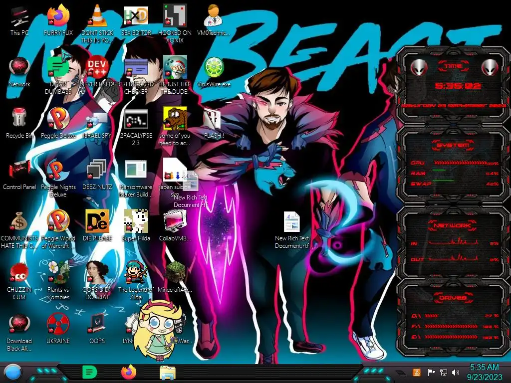The image size is (511, 383).
Task: Select the This PC desktop icon
Action: click(x=19, y=20)
